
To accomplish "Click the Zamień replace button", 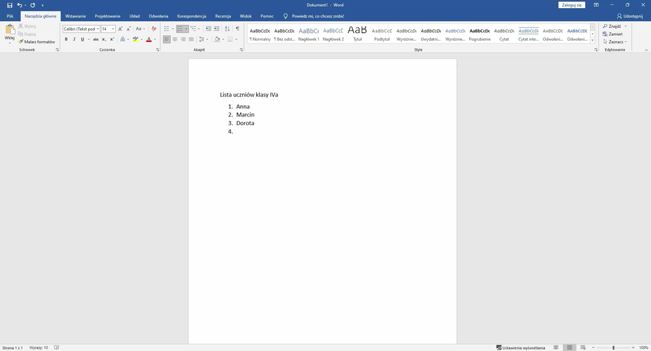I will [615, 34].
